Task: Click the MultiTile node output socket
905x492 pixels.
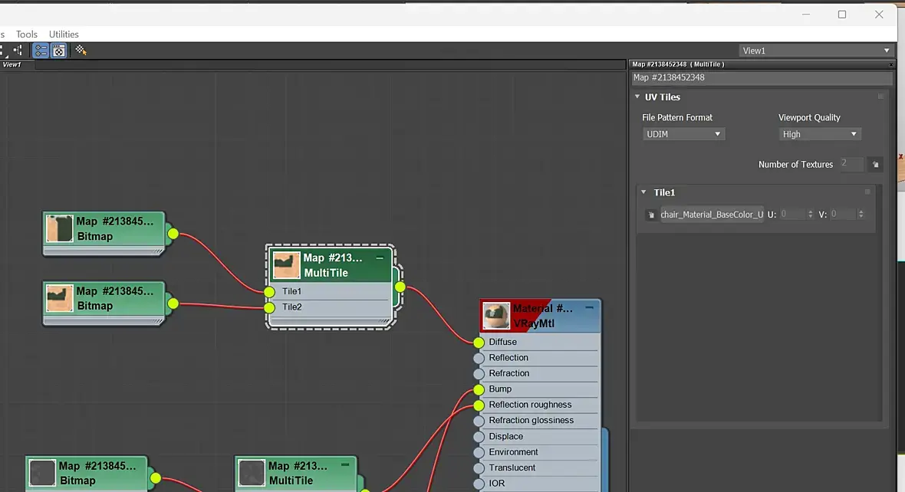Action: pos(400,287)
